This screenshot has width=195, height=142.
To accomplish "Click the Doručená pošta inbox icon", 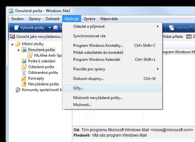I will [24, 50].
